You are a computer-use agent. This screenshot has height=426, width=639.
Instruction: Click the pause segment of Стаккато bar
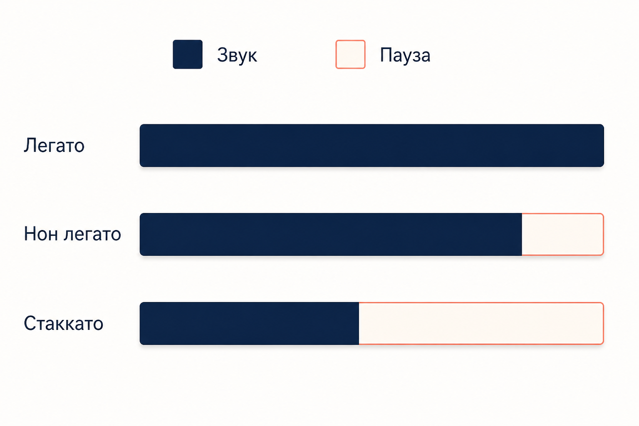point(481,323)
